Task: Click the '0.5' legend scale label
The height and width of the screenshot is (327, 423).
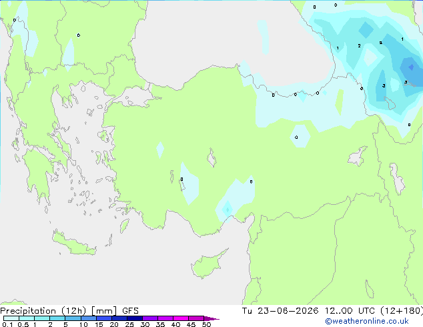Action: (23, 324)
